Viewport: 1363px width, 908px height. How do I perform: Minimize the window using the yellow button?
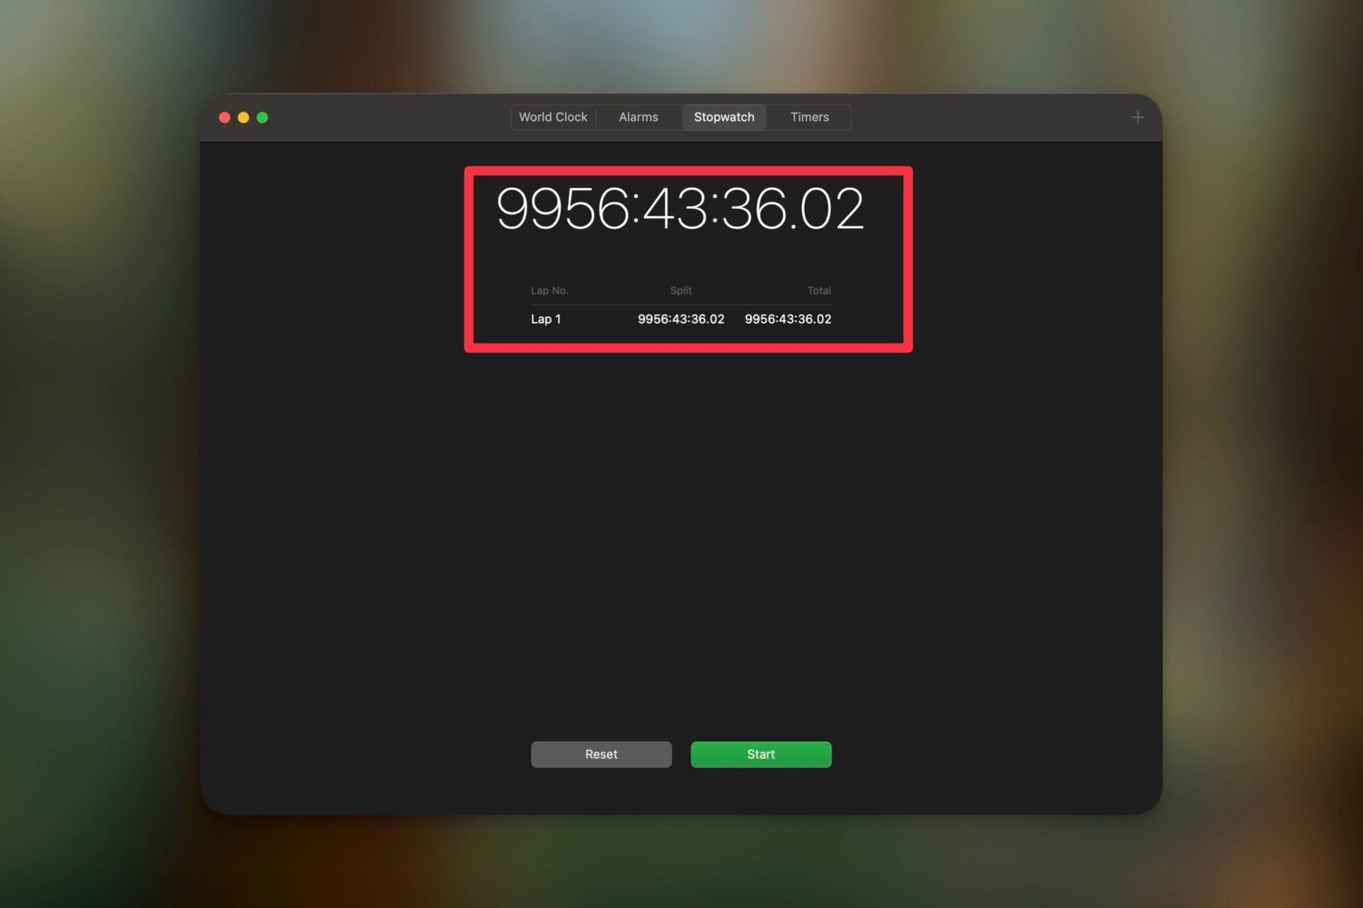(243, 118)
